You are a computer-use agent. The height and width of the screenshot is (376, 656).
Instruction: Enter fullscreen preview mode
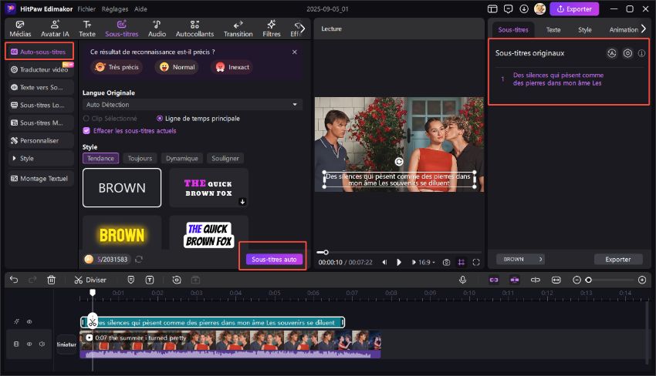pyautogui.click(x=476, y=262)
